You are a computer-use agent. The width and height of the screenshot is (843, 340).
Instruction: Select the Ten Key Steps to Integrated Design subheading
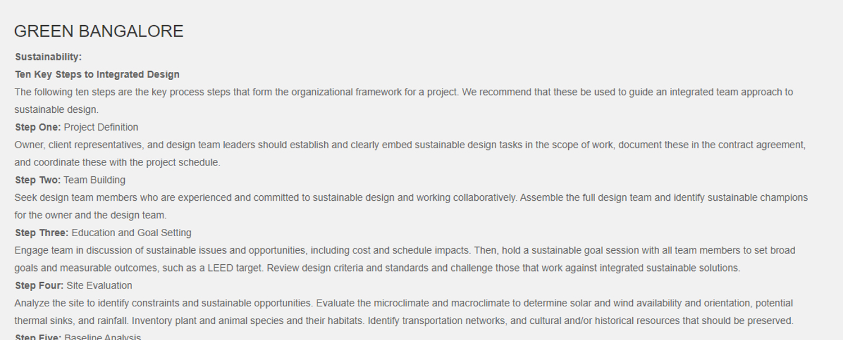pyautogui.click(x=97, y=75)
